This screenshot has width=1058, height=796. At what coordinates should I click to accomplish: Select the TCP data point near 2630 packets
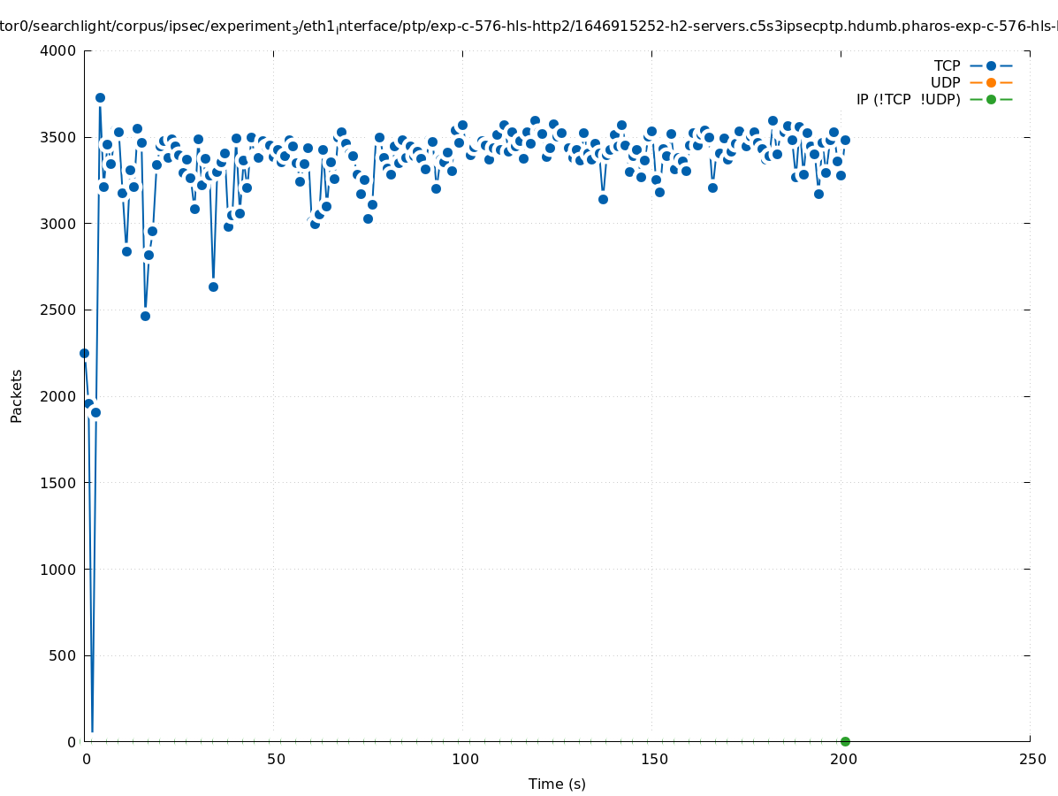point(213,287)
